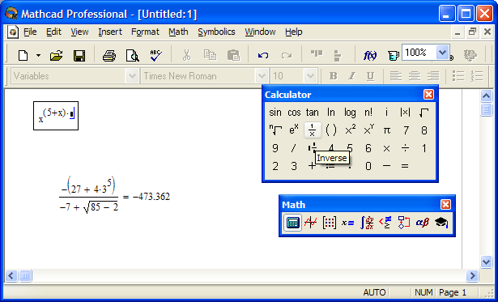The width and height of the screenshot is (498, 302).
Task: Click the sin button in Calculator
Action: pos(275,113)
